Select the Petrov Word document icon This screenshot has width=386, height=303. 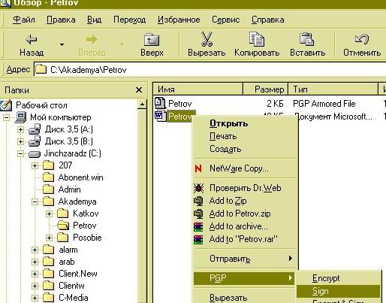tap(160, 116)
